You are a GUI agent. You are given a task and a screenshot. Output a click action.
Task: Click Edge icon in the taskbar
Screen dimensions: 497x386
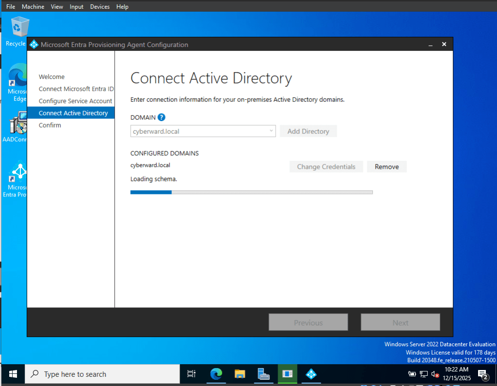click(216, 374)
